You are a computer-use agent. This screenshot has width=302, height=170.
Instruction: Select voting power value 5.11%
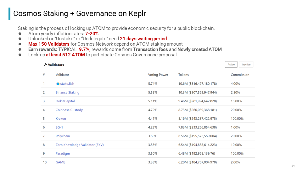click(x=153, y=101)
